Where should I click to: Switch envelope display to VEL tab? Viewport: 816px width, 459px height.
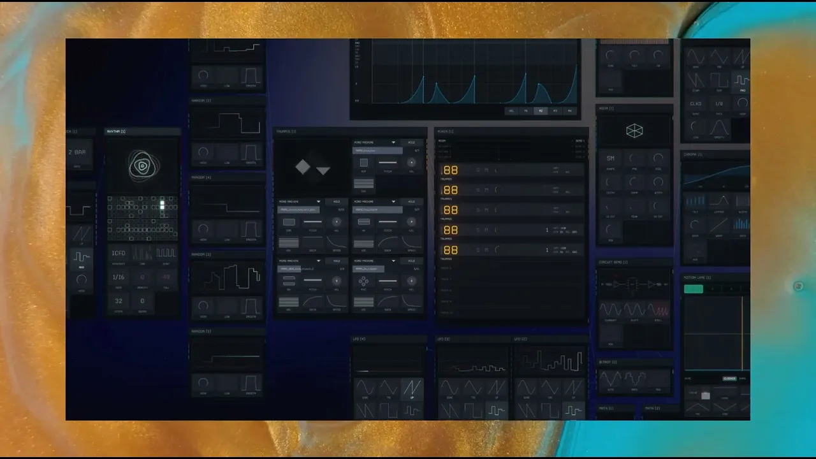511,110
